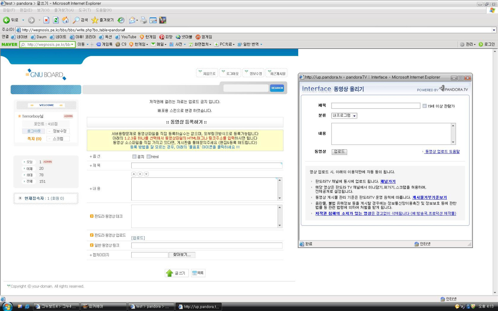This screenshot has height=311, width=498.
Task: Open the 동영상 업로드 도움말 link
Action: (442, 151)
